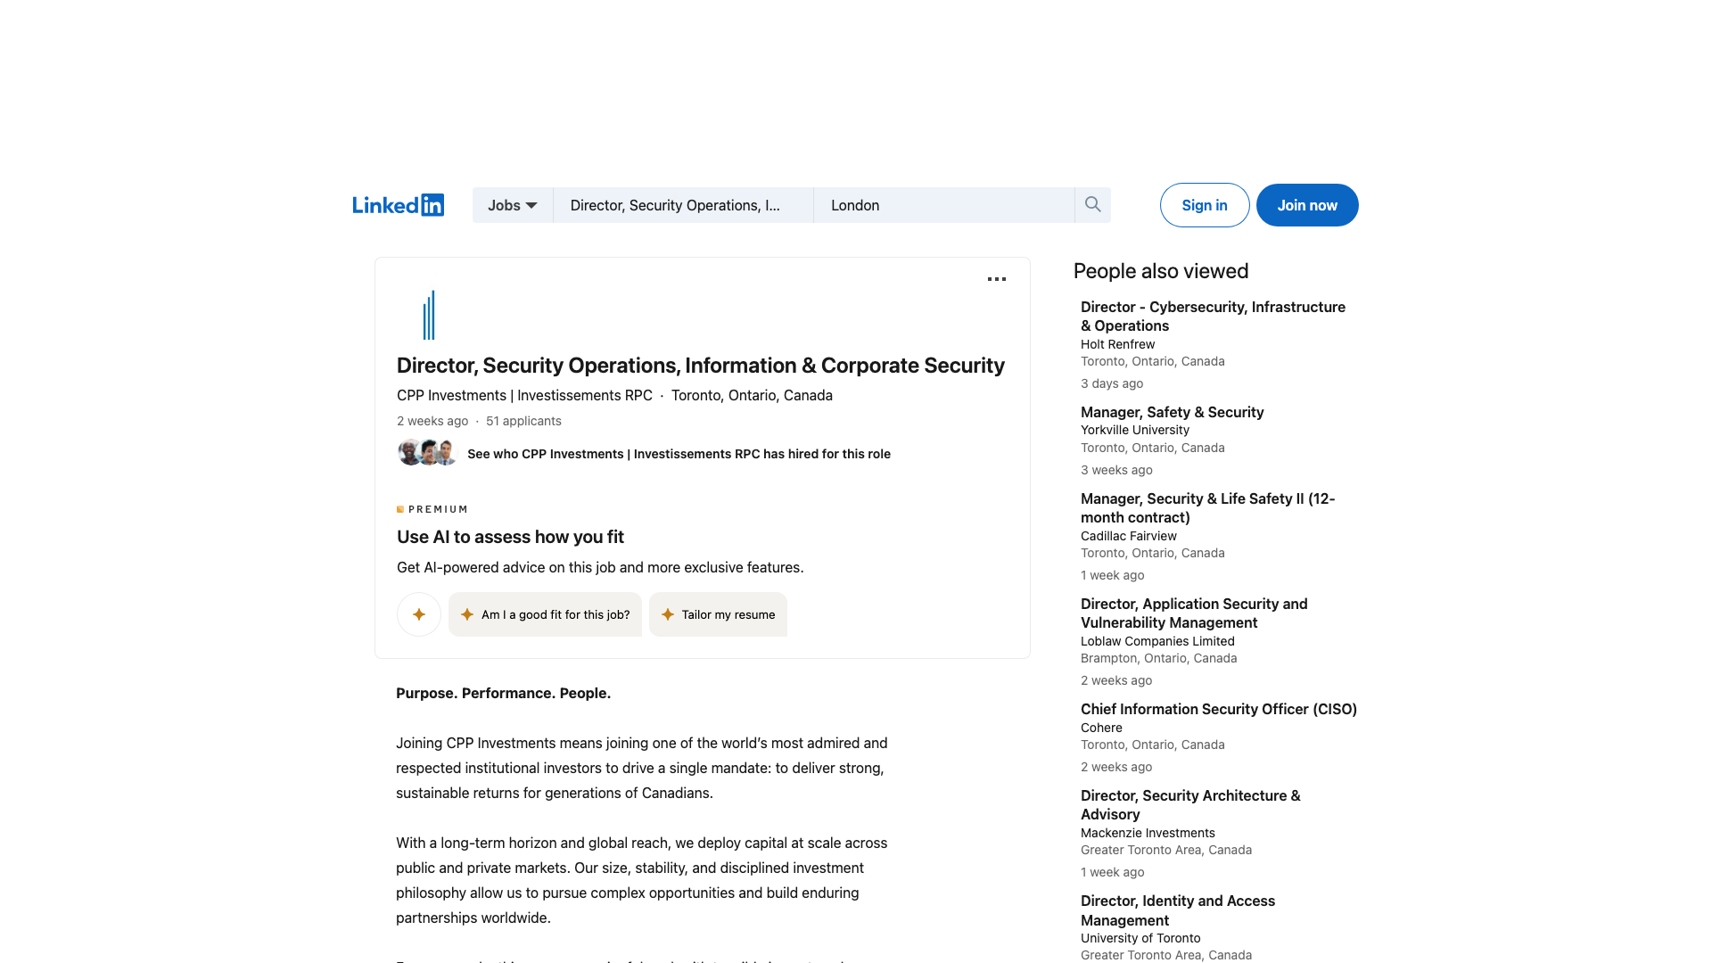Click the '3 days ago' posting date

click(x=1112, y=383)
